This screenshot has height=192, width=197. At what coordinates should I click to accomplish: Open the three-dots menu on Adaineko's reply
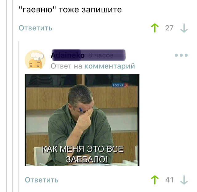click(x=181, y=55)
